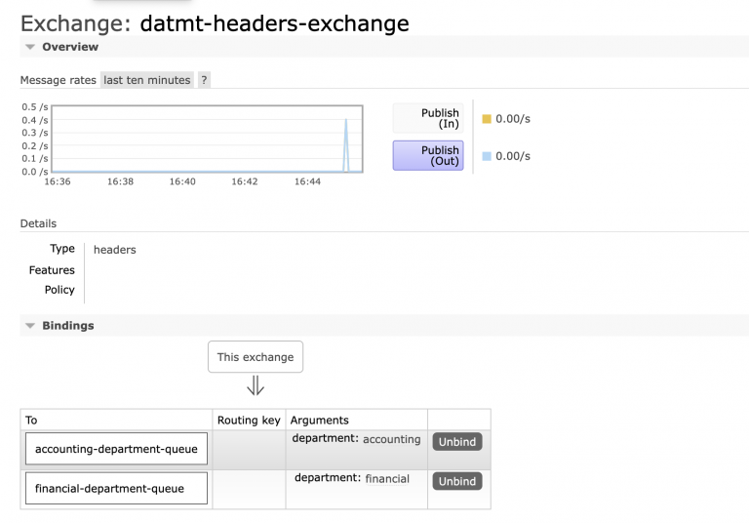Click the 'This exchange' box
The width and height of the screenshot is (749, 523).
click(256, 357)
